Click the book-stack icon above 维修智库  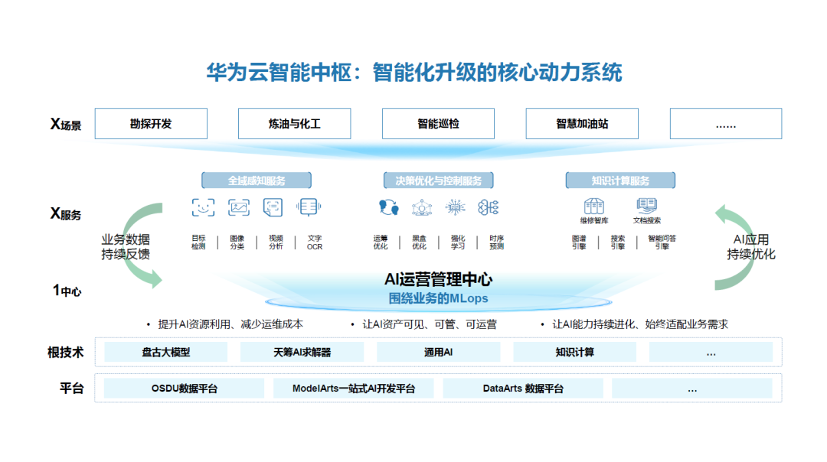tap(594, 206)
